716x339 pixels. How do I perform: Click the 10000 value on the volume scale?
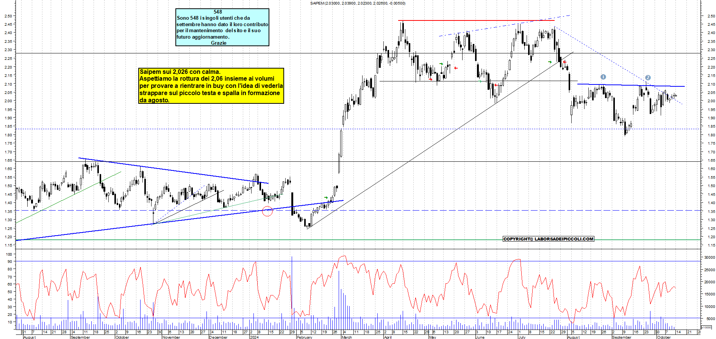[x=709, y=307]
